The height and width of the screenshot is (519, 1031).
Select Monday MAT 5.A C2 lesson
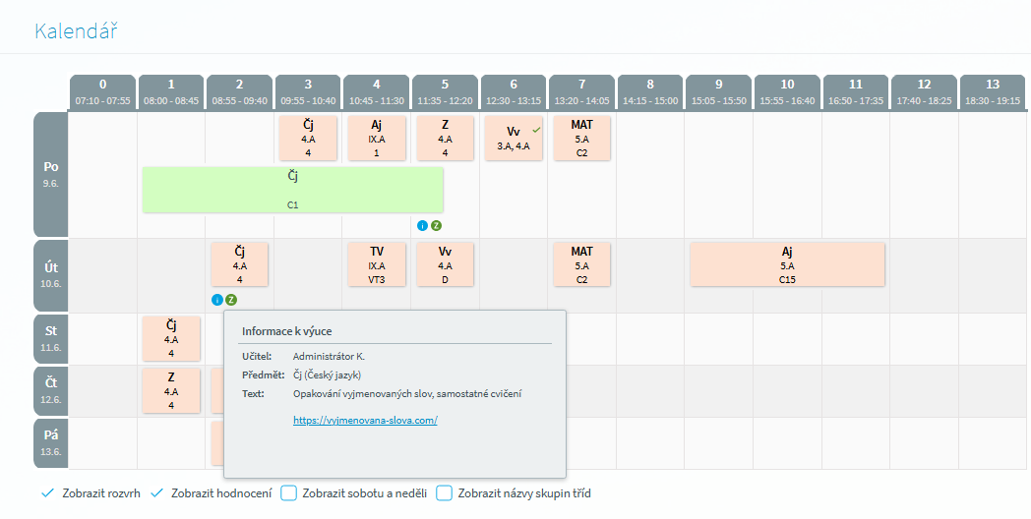(x=581, y=138)
